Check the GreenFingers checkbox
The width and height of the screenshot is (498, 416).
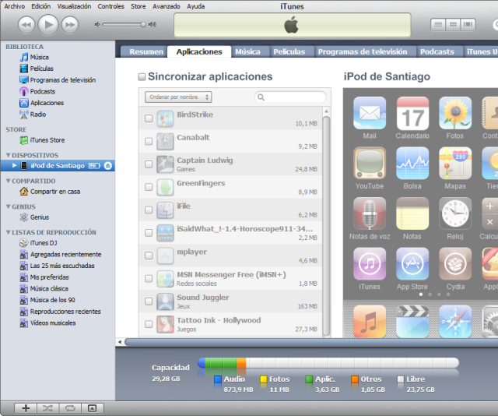pyautogui.click(x=149, y=187)
